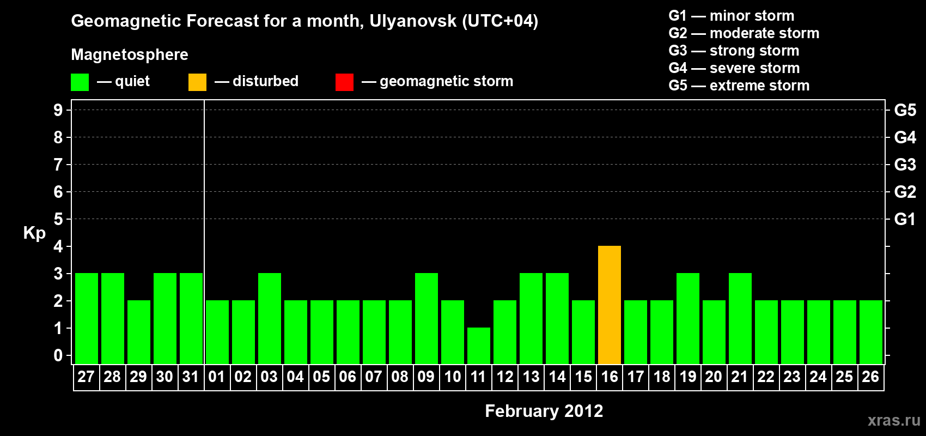Click the G1 marker on the right axis
Screen dimensions: 926x436
(905, 219)
